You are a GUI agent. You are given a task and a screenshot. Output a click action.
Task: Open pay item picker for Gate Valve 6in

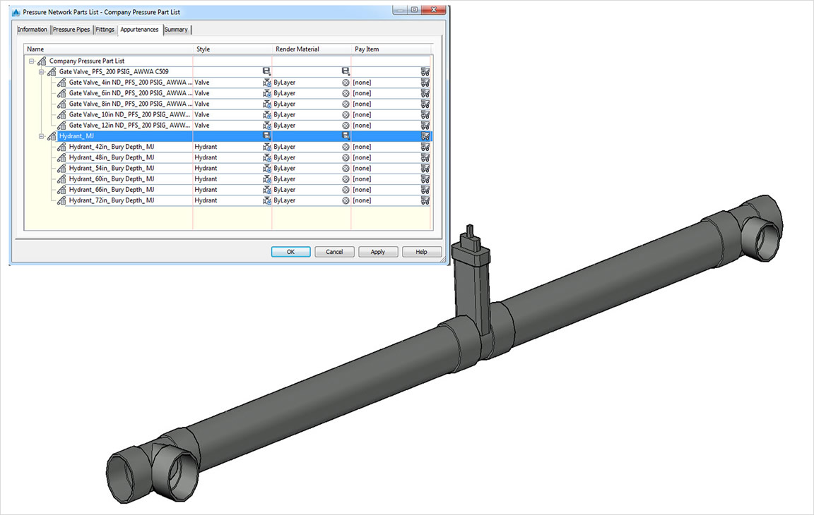pyautogui.click(x=425, y=93)
